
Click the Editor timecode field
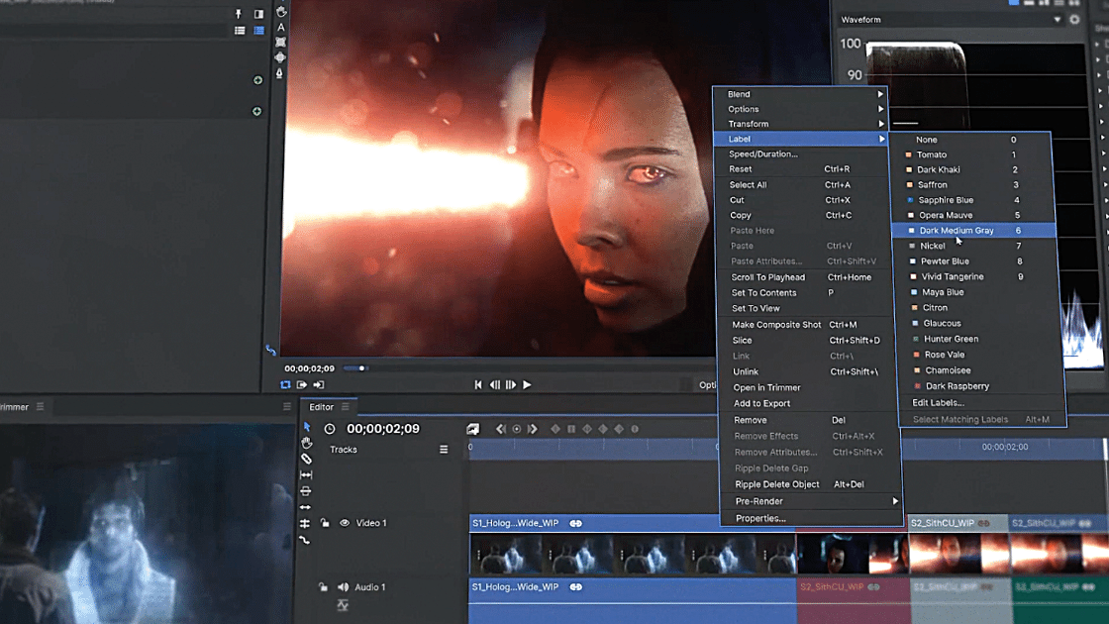(382, 429)
